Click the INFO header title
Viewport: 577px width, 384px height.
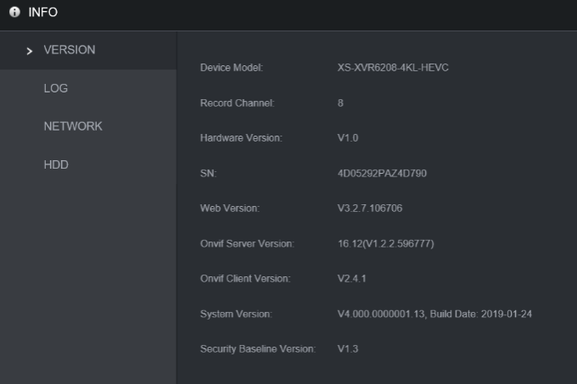click(x=43, y=12)
